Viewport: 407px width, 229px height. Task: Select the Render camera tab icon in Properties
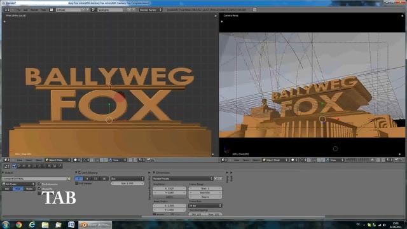[x=14, y=166]
